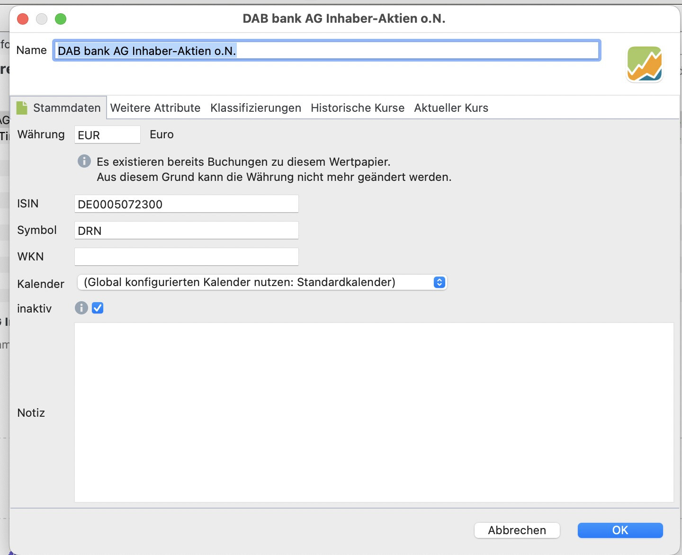Click the green document icon on the Stammdaten tab

pyautogui.click(x=22, y=107)
